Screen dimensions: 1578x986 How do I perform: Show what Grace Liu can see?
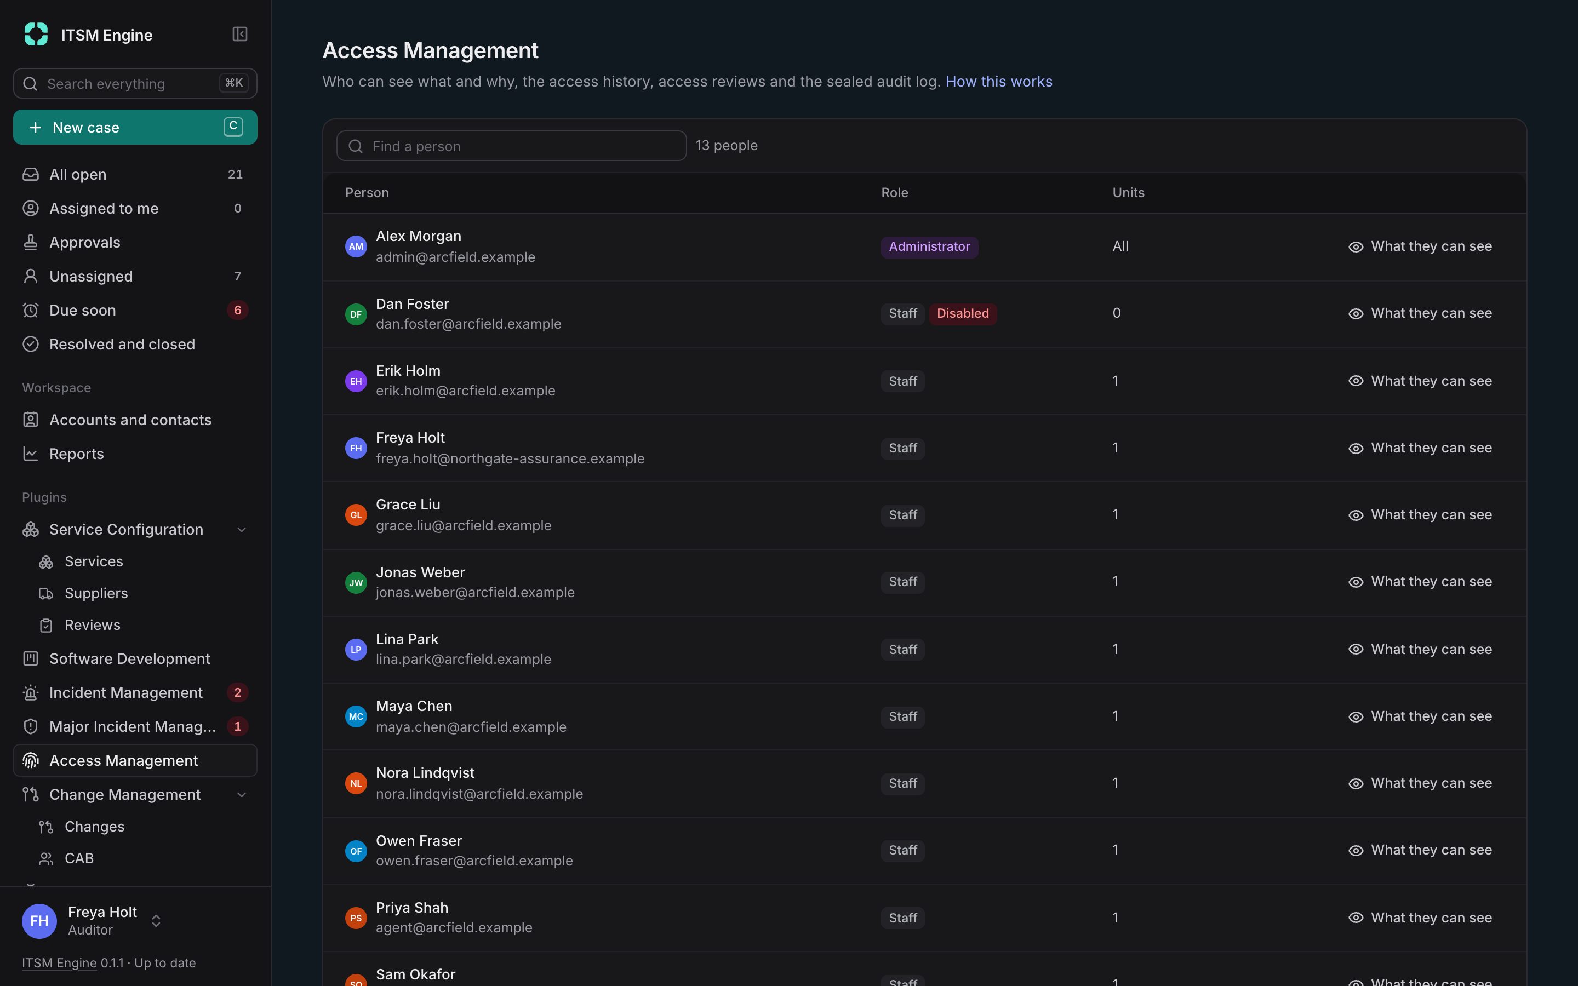click(1420, 515)
